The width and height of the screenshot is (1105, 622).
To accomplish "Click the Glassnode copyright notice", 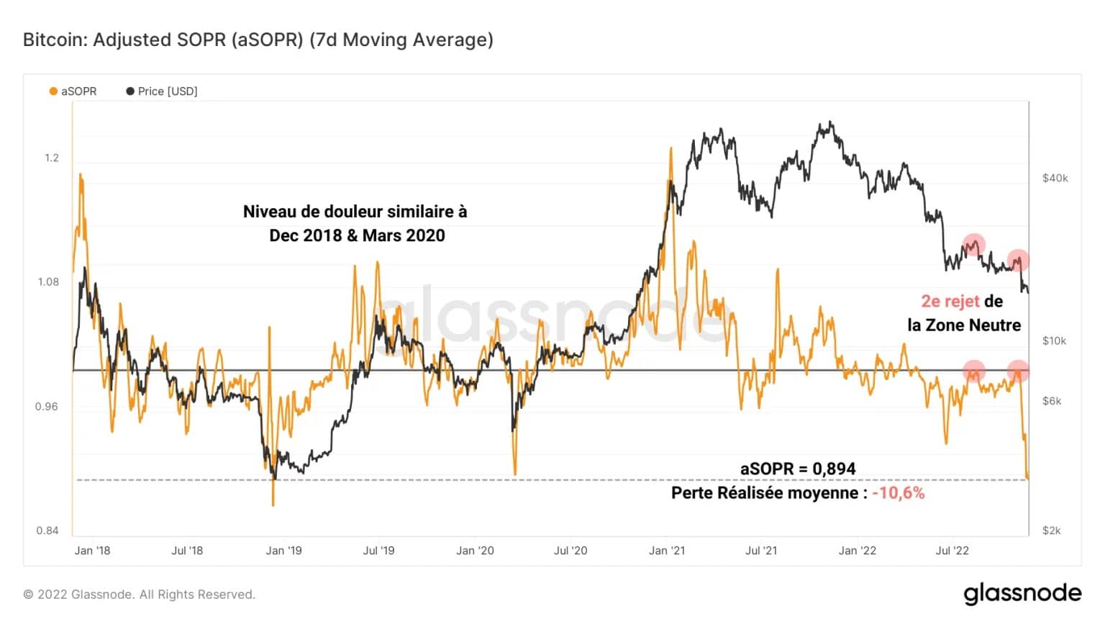I will coord(140,595).
